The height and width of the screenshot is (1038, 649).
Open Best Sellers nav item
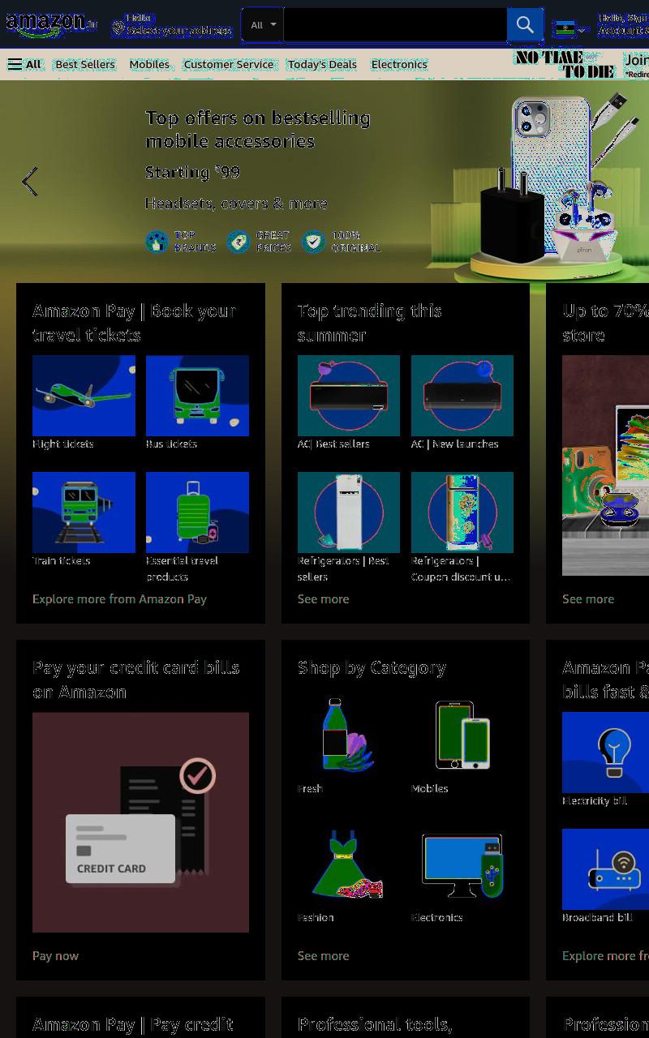[85, 64]
